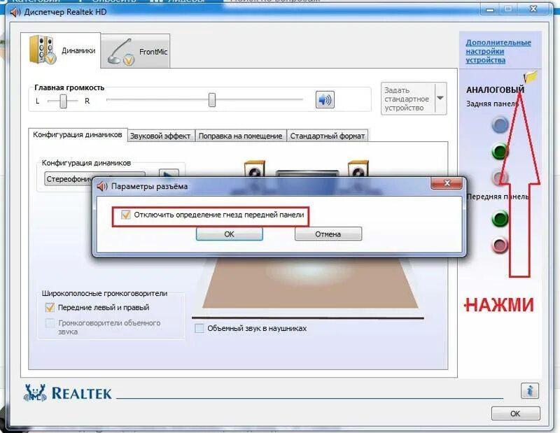Close the Параметры разъёма dialog
This screenshot has width=560, height=433.
[x=447, y=183]
